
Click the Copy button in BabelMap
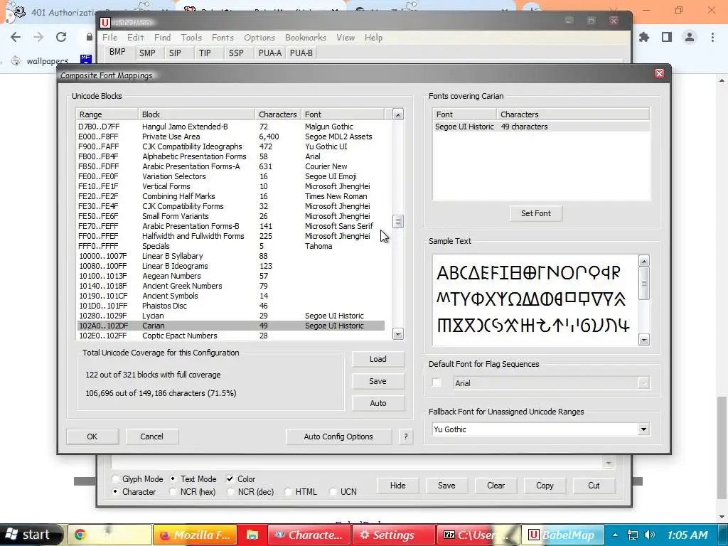tap(545, 485)
